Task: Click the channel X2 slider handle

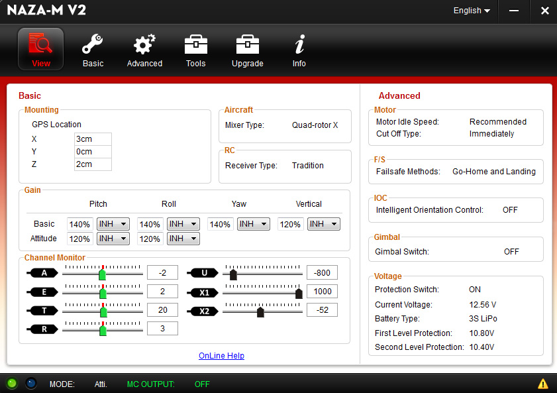Action: click(x=260, y=312)
